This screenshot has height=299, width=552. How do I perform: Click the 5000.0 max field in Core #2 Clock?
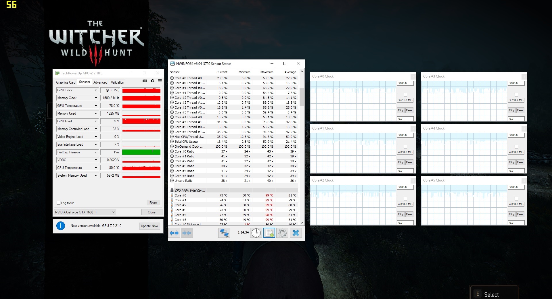coord(405,187)
